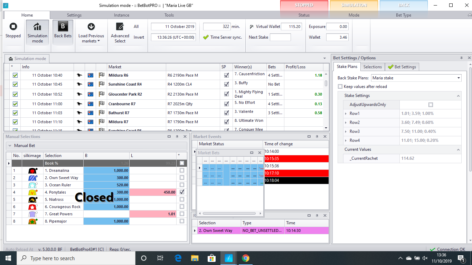
Task: Click the All selection button
Action: (136, 26)
